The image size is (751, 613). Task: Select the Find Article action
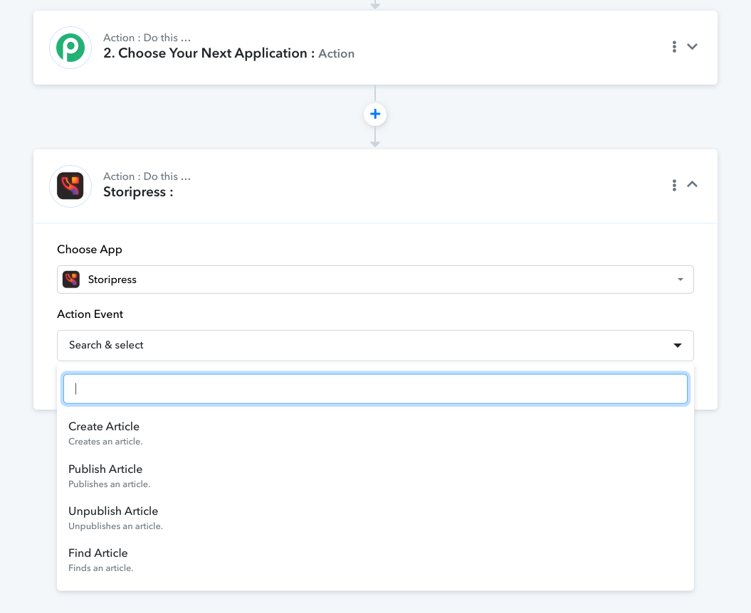click(x=375, y=560)
